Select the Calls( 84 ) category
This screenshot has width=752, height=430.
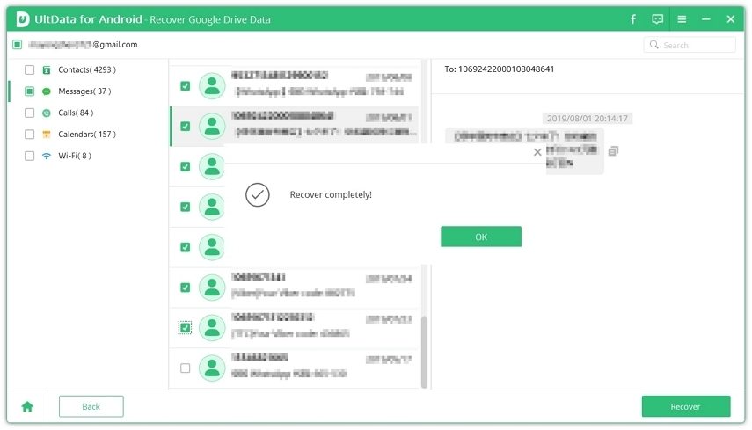point(76,113)
